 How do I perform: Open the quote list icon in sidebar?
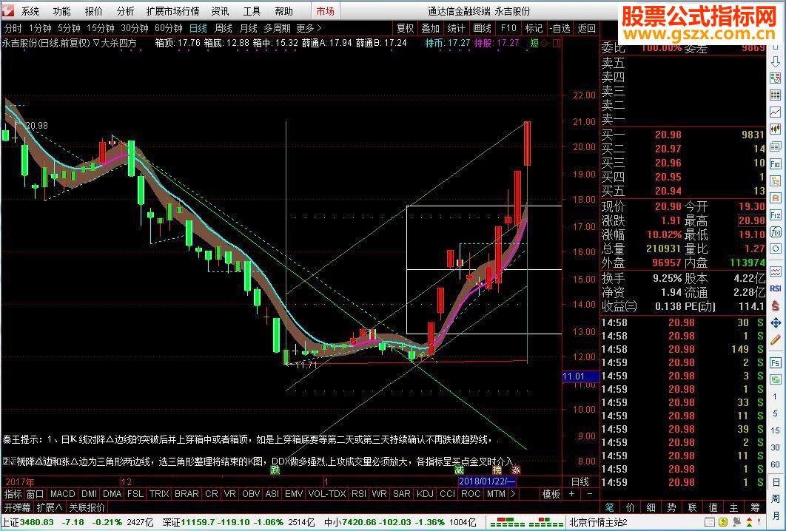(x=776, y=78)
